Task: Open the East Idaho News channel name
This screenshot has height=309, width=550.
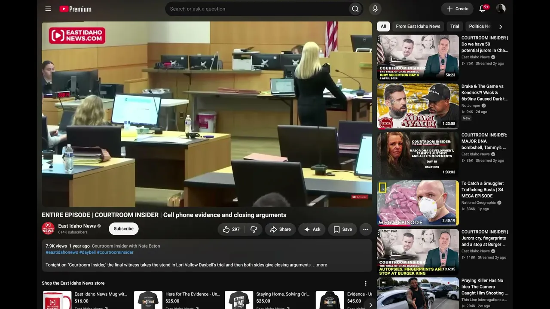Action: pyautogui.click(x=77, y=226)
